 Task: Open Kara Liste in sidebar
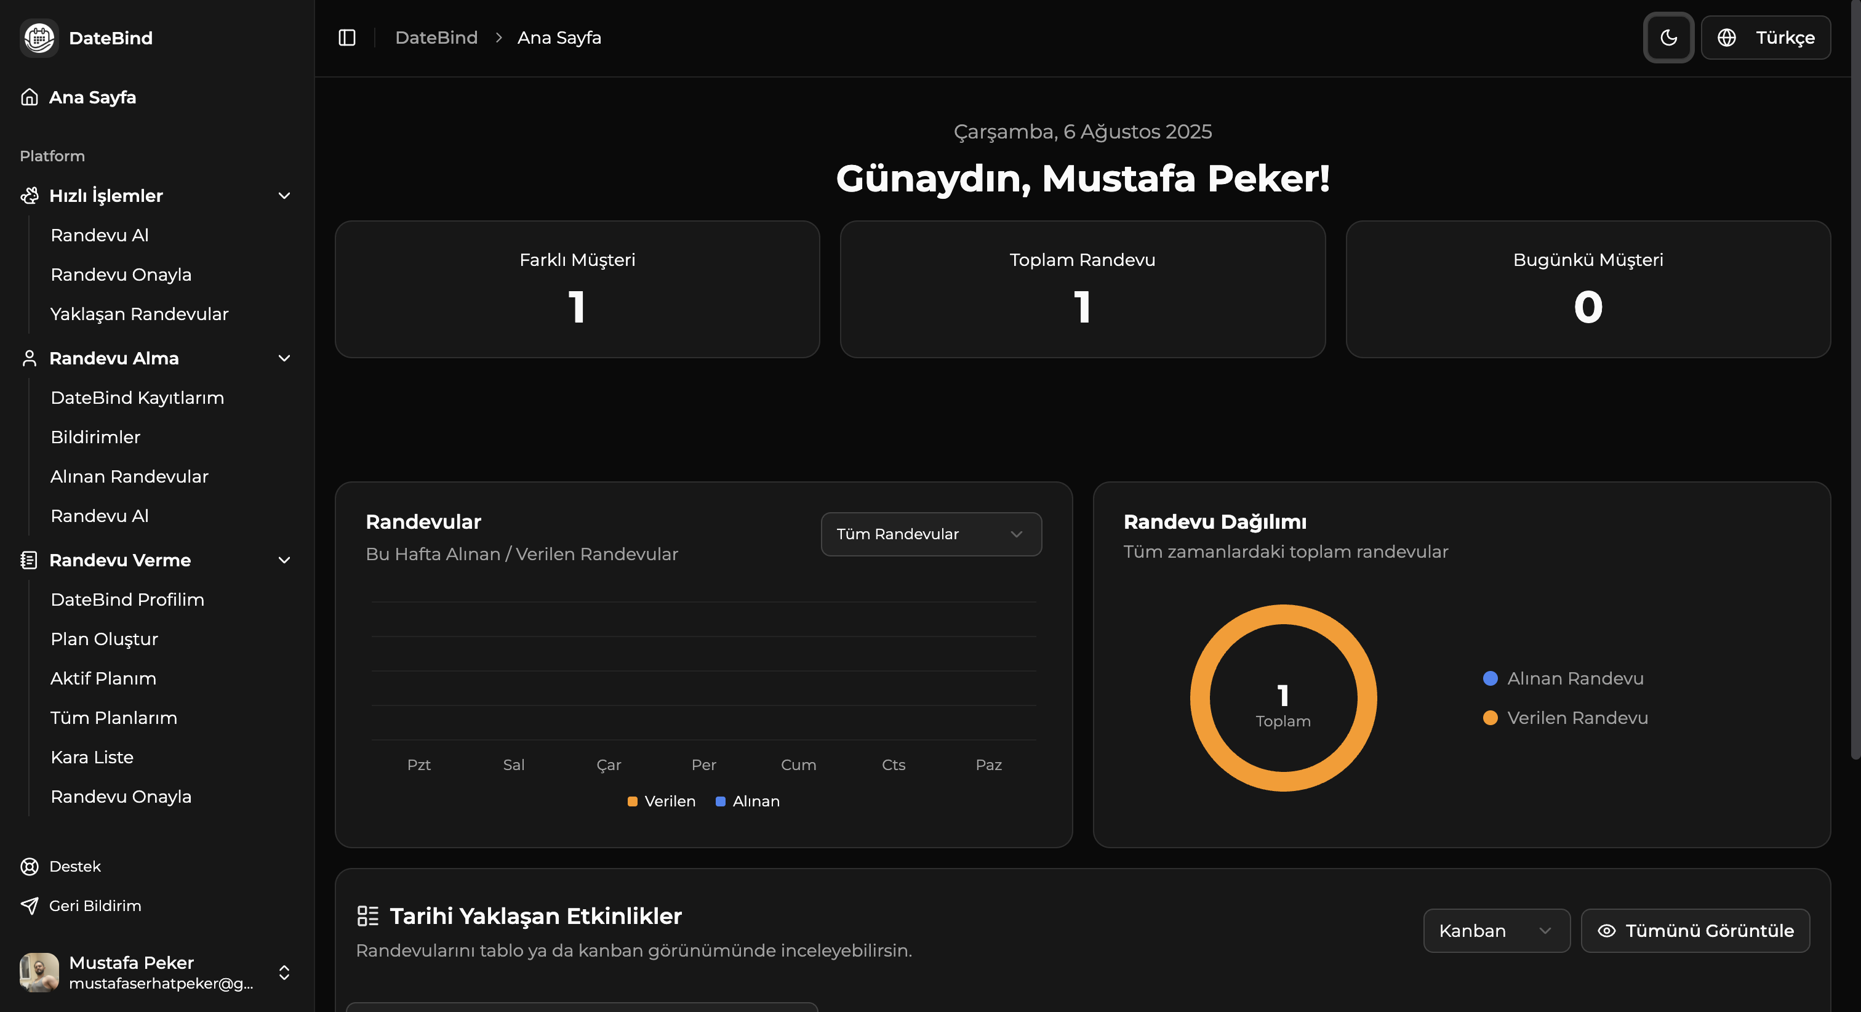click(x=92, y=757)
